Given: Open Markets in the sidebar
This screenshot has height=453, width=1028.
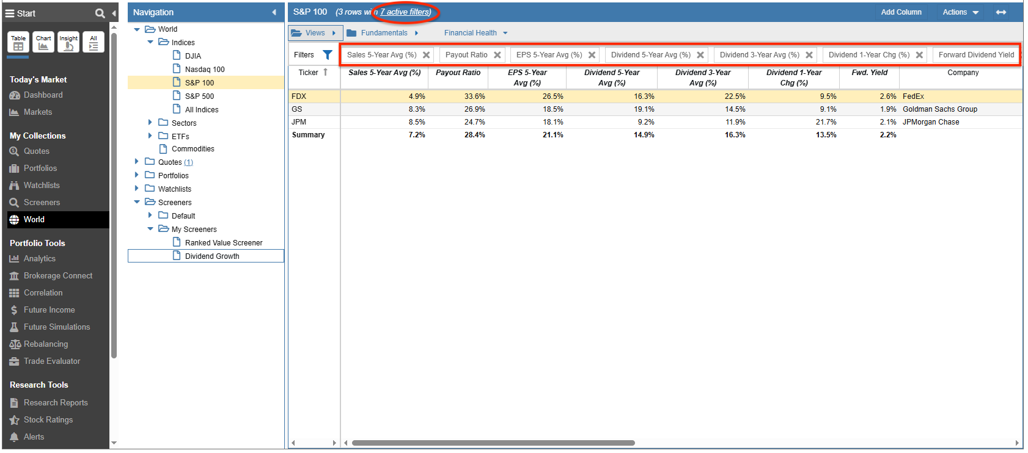Looking at the screenshot, I should tap(38, 112).
